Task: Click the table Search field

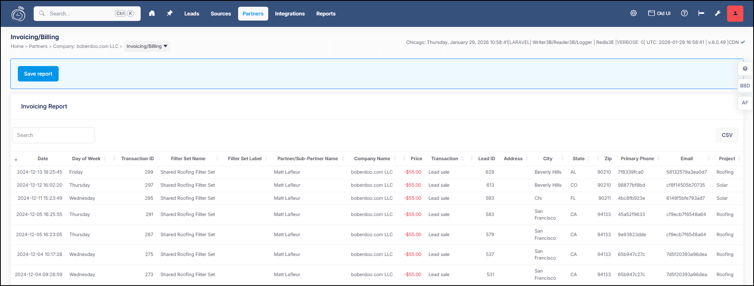Action: click(x=53, y=135)
